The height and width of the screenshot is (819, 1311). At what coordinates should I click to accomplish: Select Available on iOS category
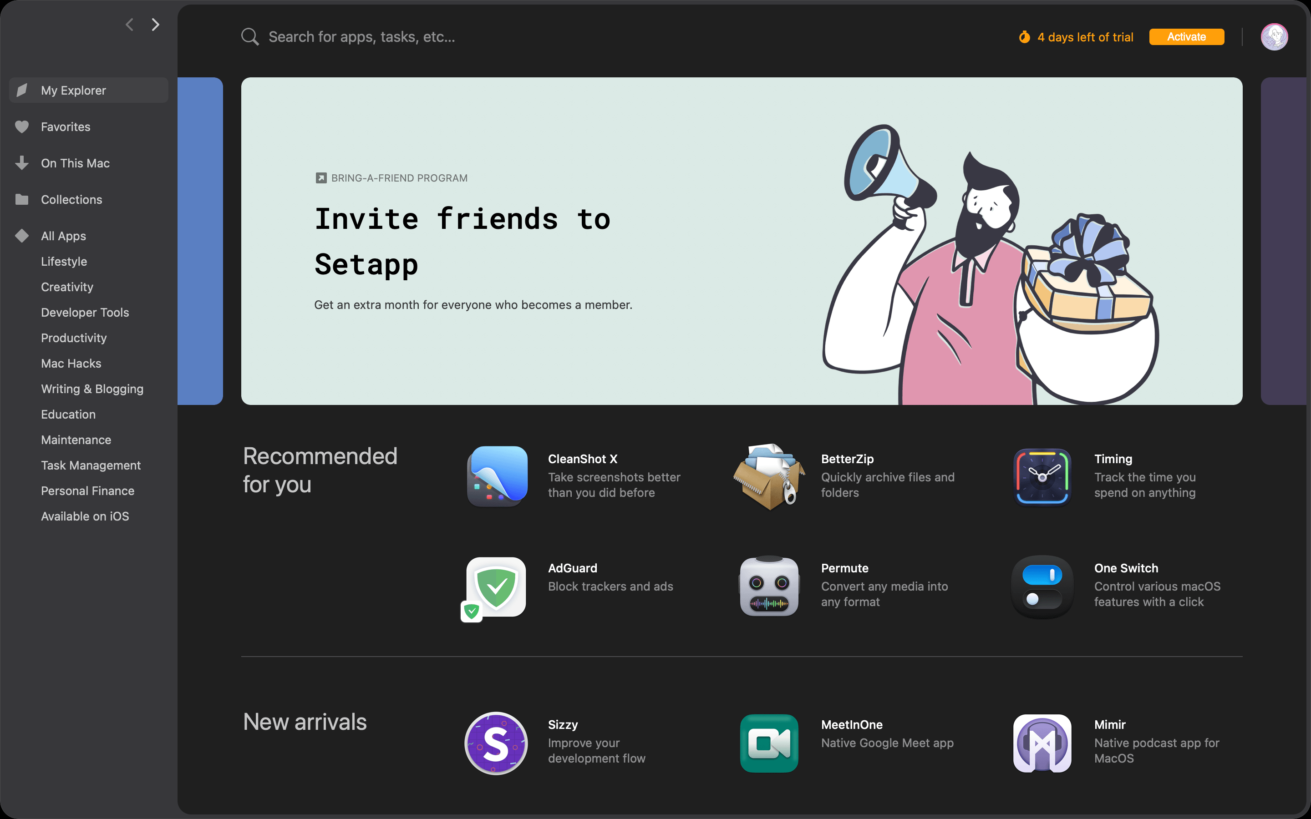[x=85, y=516]
